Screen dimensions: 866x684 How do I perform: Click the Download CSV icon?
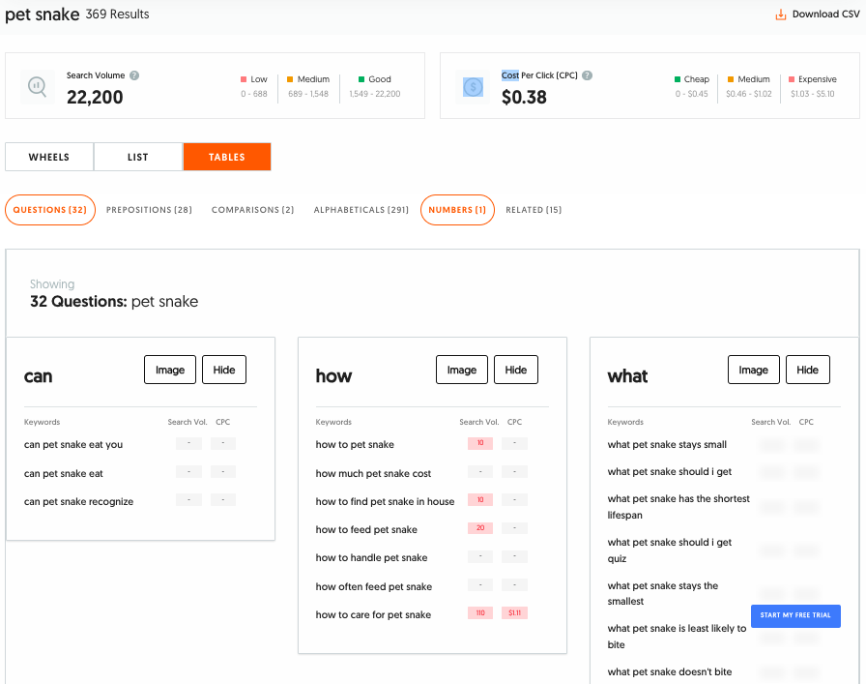[780, 15]
